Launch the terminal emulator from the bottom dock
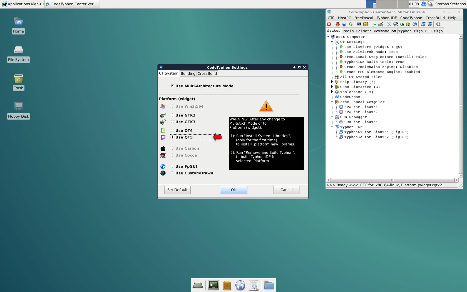The height and width of the screenshot is (292, 467). [213, 285]
